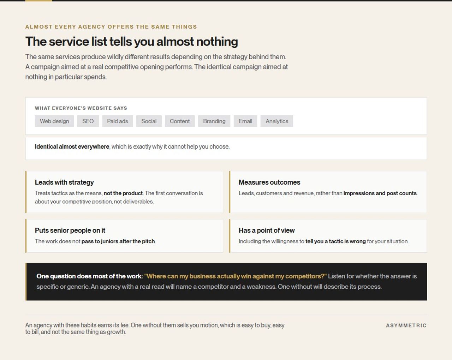The width and height of the screenshot is (452, 360).
Task: Click 'One question does most of the work:' text
Action: (x=90, y=276)
